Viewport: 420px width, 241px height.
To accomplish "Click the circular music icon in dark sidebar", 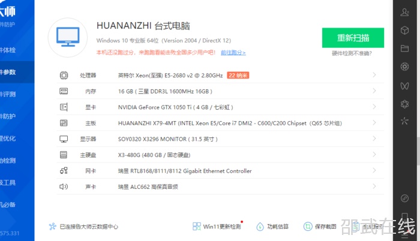I will click(x=404, y=198).
